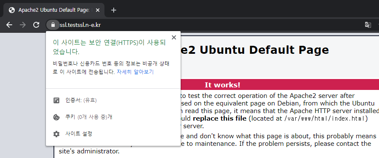Viewport: 379px width, 158px height.
Task: Click the browser back arrow
Action: pyautogui.click(x=9, y=25)
